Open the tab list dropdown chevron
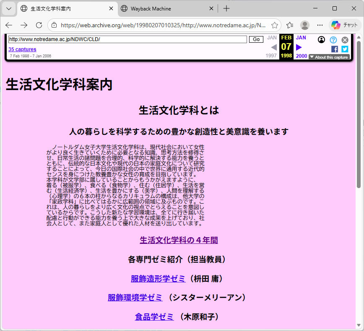Viewport: 364px width, 331px height. coord(8,8)
